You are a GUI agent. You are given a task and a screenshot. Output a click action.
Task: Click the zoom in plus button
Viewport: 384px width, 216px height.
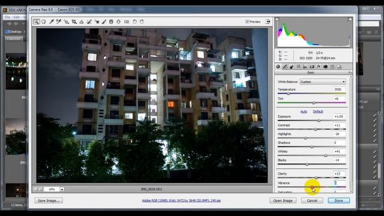coord(41,190)
